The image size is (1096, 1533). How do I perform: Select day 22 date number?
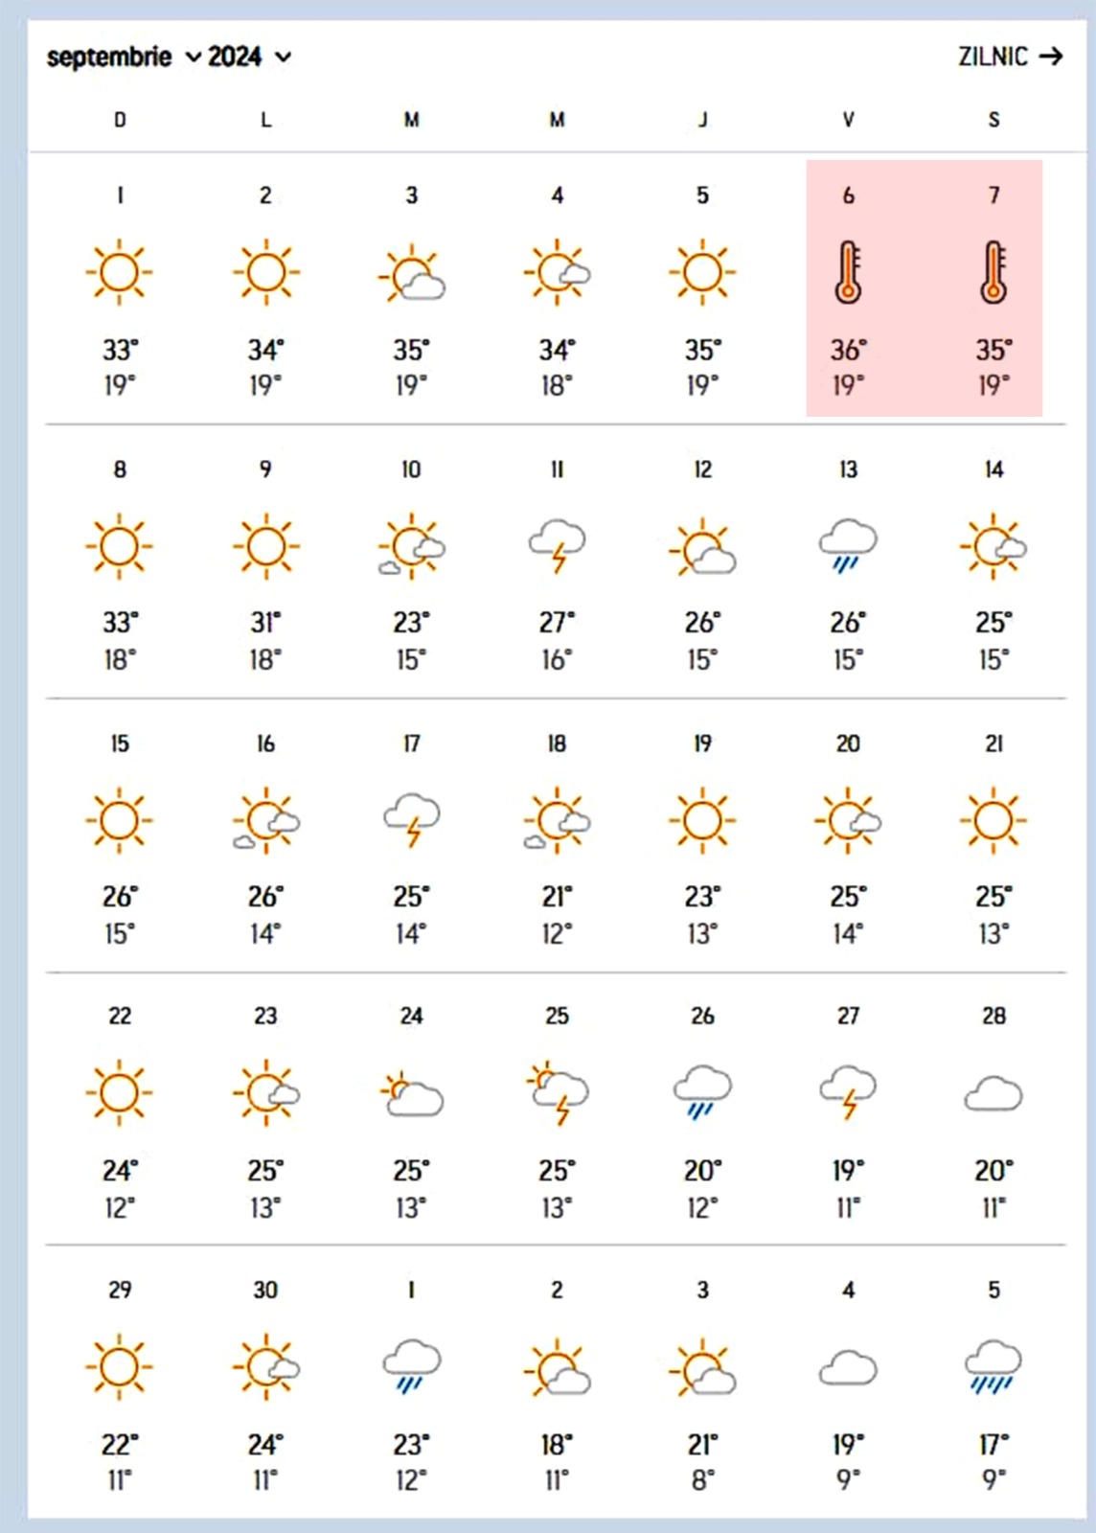click(x=120, y=1016)
